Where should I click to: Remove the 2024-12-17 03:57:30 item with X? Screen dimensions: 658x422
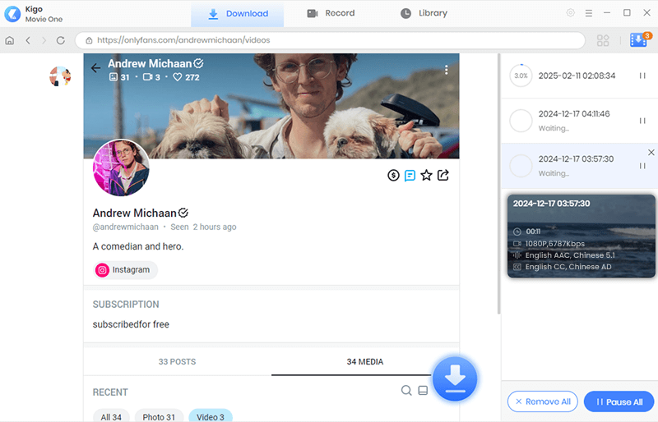point(651,153)
